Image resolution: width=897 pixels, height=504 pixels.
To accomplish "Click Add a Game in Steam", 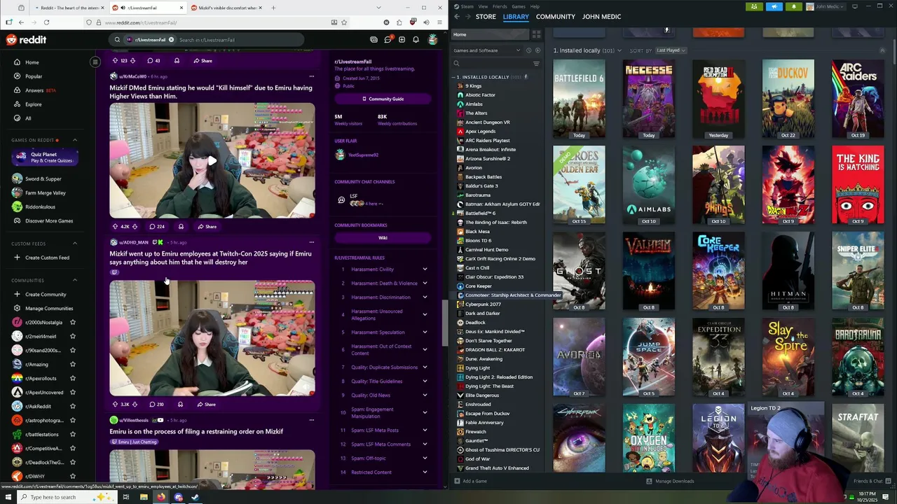I will click(470, 482).
